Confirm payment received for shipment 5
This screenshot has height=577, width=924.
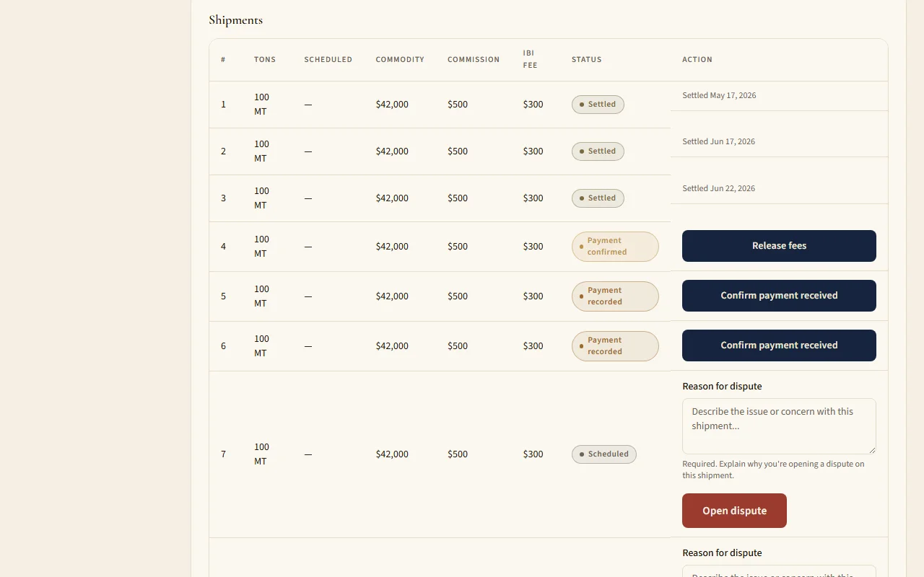pyautogui.click(x=779, y=296)
